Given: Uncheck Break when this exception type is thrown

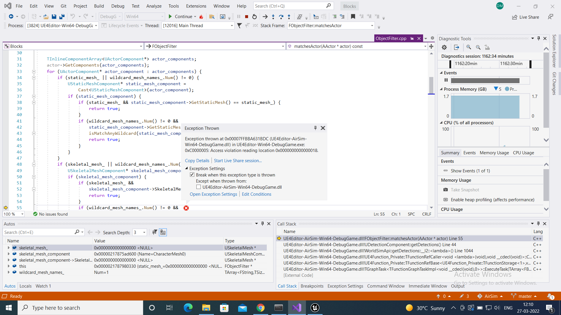Looking at the screenshot, I should [x=192, y=174].
